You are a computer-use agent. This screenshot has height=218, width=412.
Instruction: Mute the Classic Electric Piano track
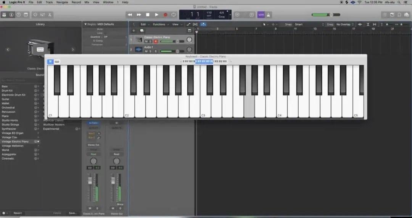(x=146, y=42)
